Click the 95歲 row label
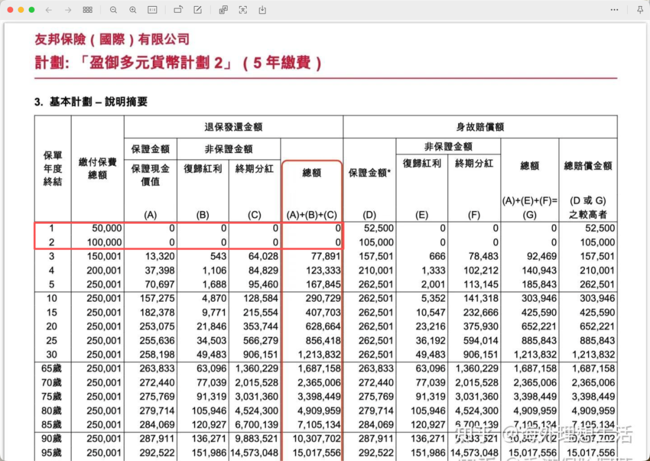 (x=51, y=453)
